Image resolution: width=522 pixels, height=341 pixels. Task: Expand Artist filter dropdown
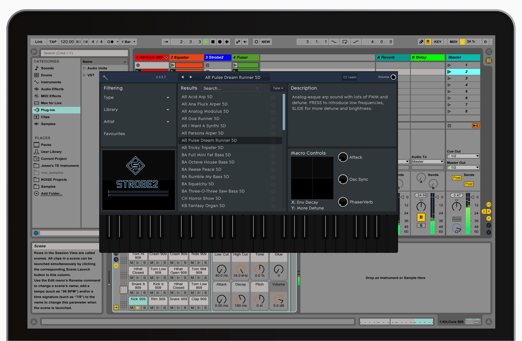(168, 122)
